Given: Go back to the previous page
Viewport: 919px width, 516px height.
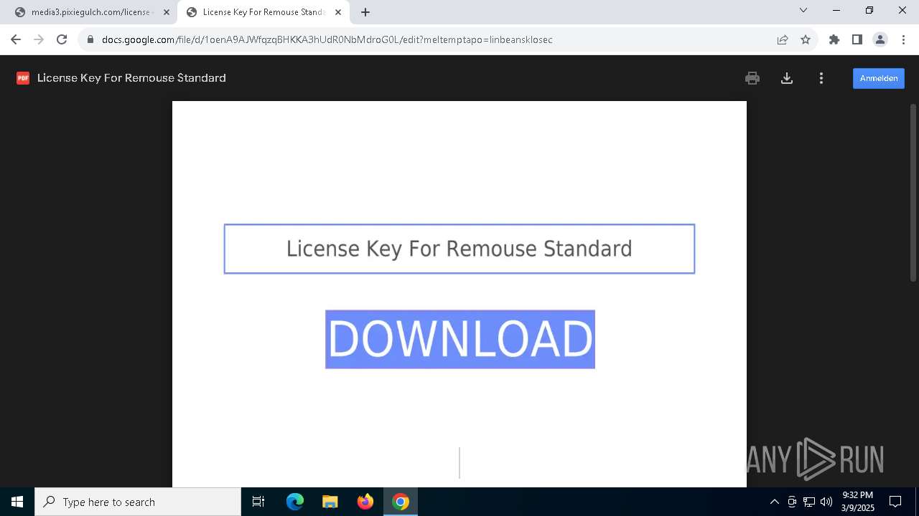Looking at the screenshot, I should pos(16,39).
